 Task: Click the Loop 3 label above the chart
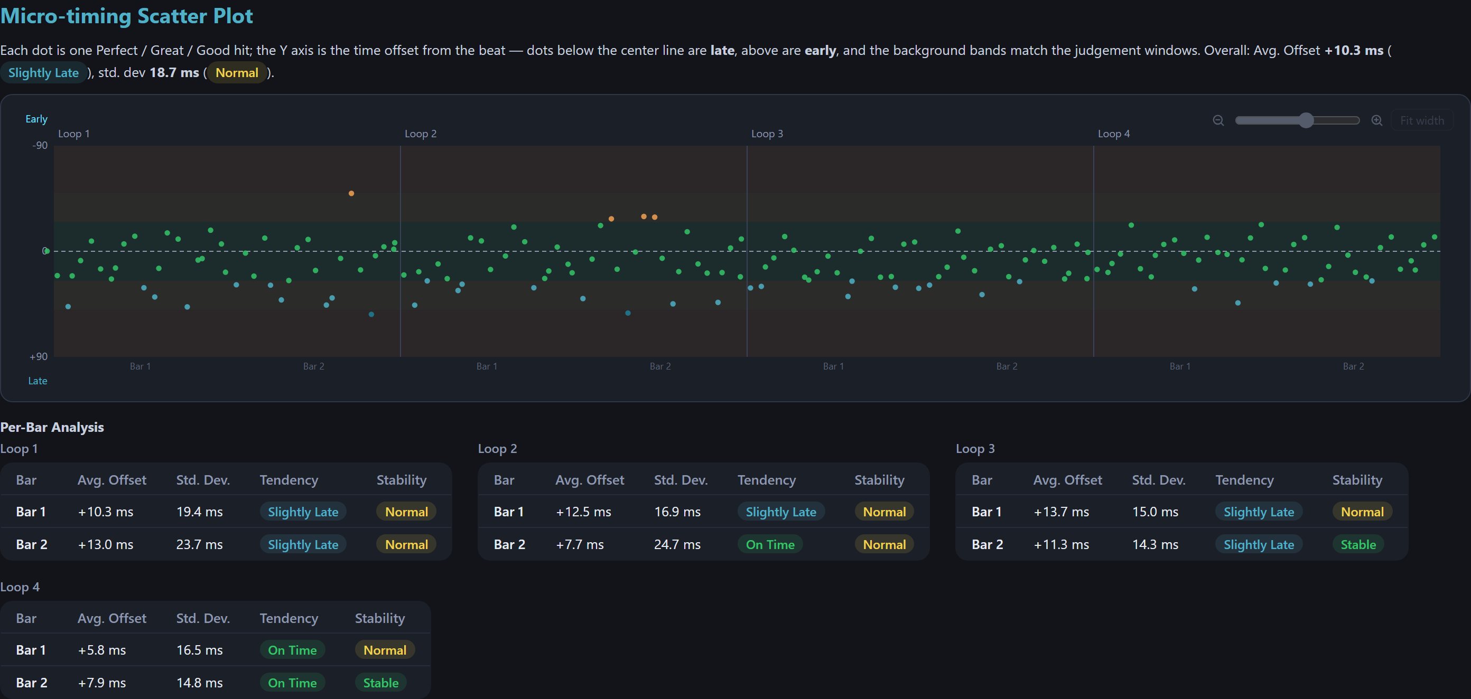pyautogui.click(x=767, y=134)
